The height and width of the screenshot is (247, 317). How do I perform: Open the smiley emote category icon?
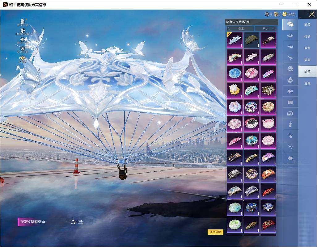[290, 69]
